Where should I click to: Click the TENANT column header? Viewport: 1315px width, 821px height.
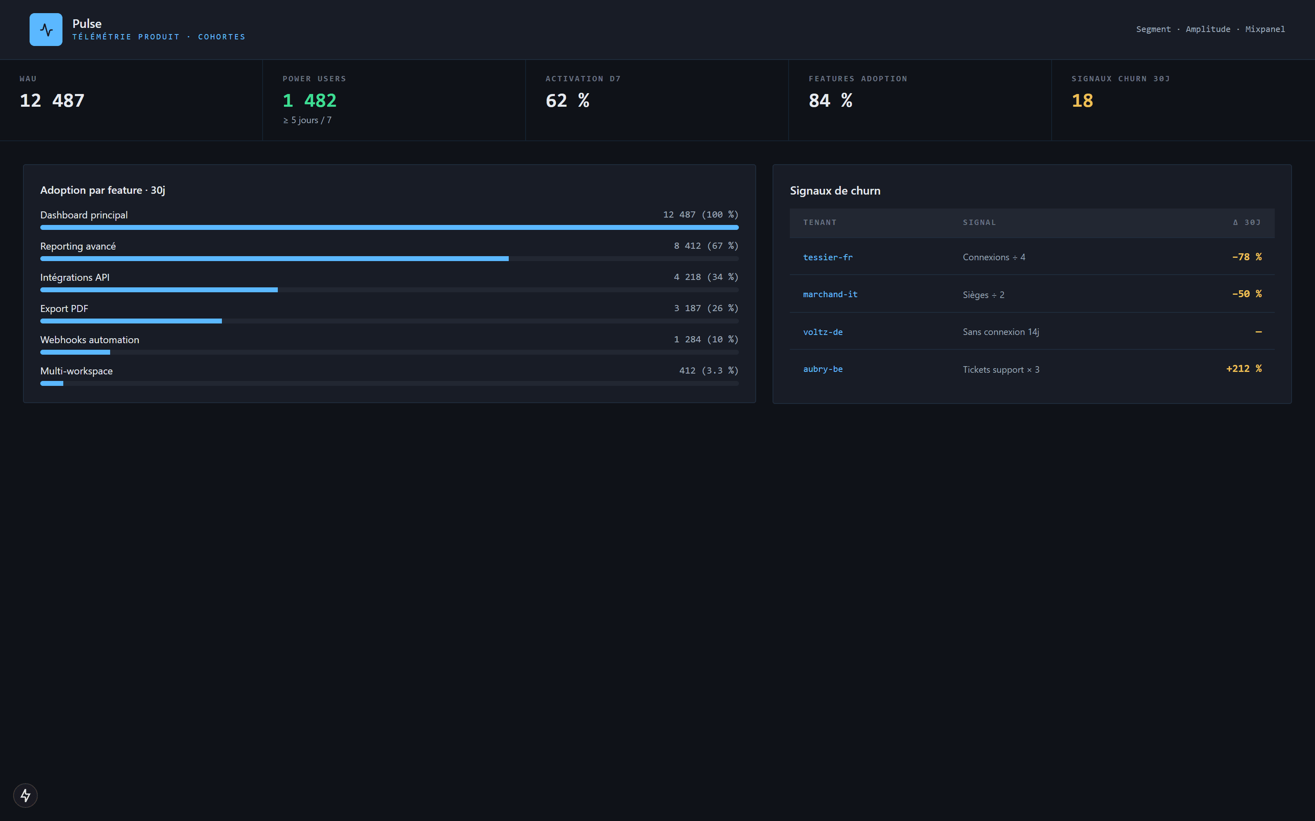coord(819,222)
